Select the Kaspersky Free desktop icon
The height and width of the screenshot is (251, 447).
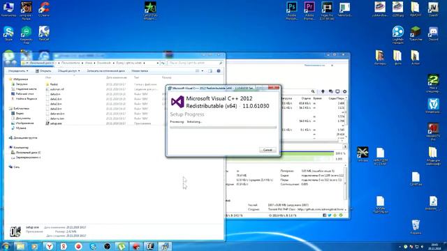coord(27,35)
